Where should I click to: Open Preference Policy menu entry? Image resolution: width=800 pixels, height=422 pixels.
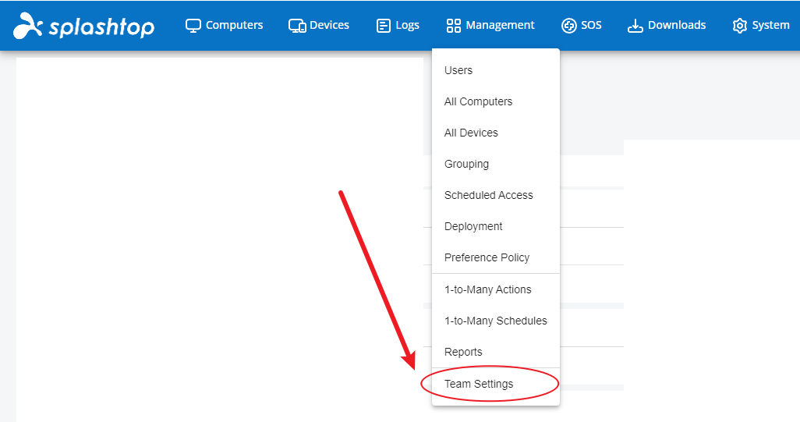coord(487,257)
